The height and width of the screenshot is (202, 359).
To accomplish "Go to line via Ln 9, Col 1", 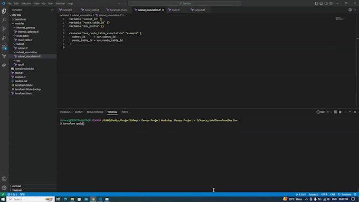I will 301,195.
